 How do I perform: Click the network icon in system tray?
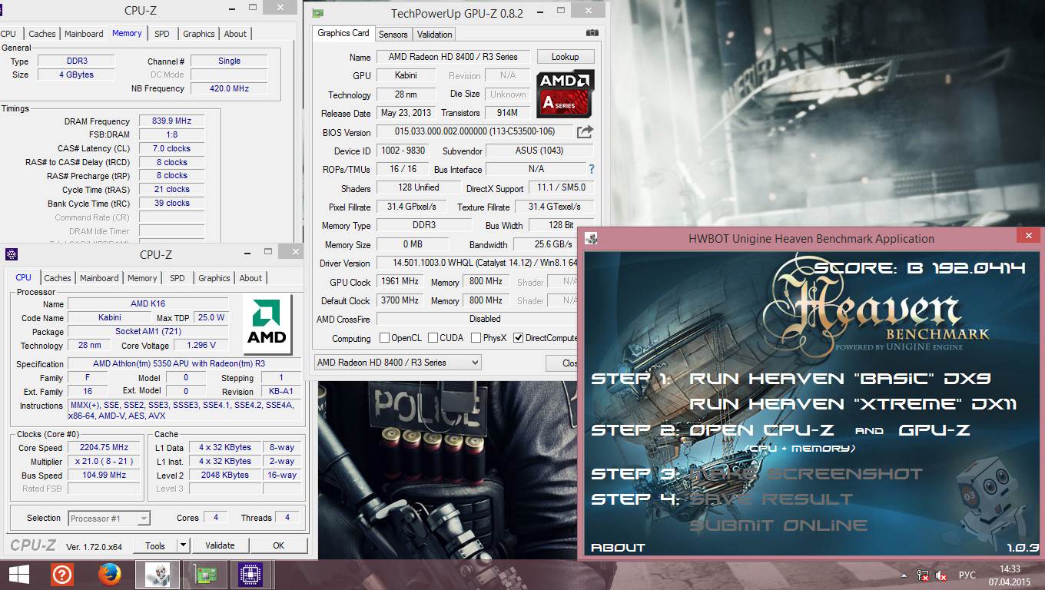923,575
